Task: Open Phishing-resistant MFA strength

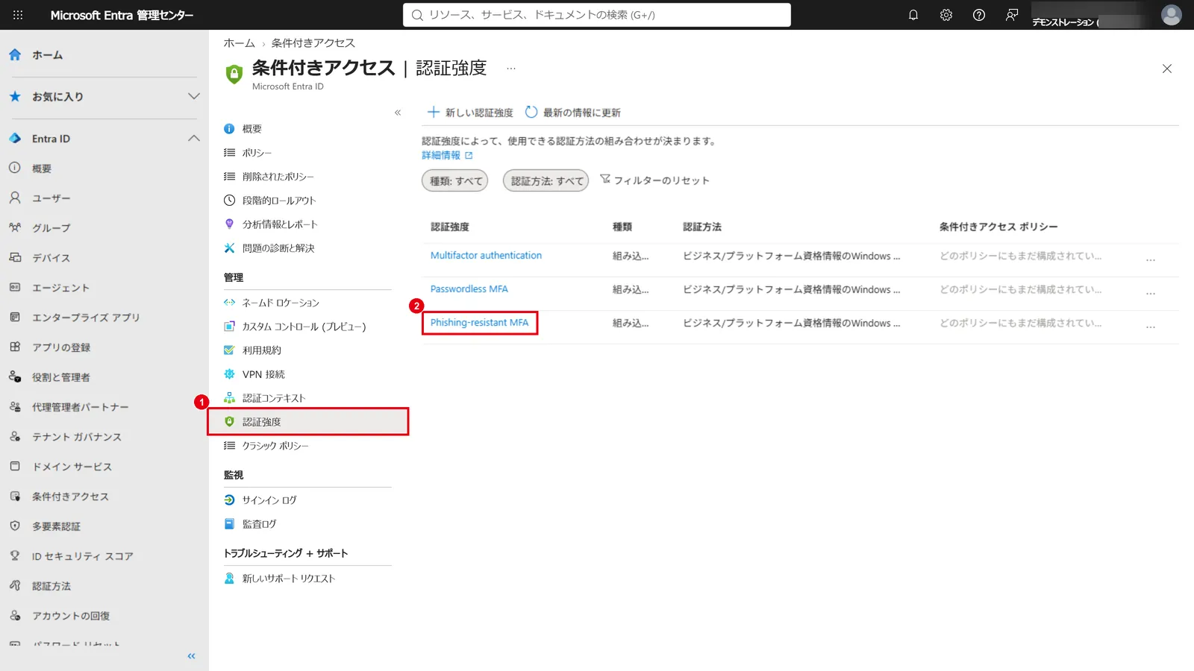Action: pos(479,322)
